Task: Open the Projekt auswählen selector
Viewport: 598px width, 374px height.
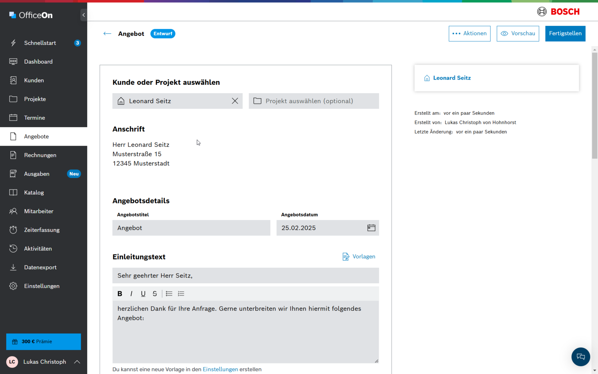Action: tap(314, 101)
